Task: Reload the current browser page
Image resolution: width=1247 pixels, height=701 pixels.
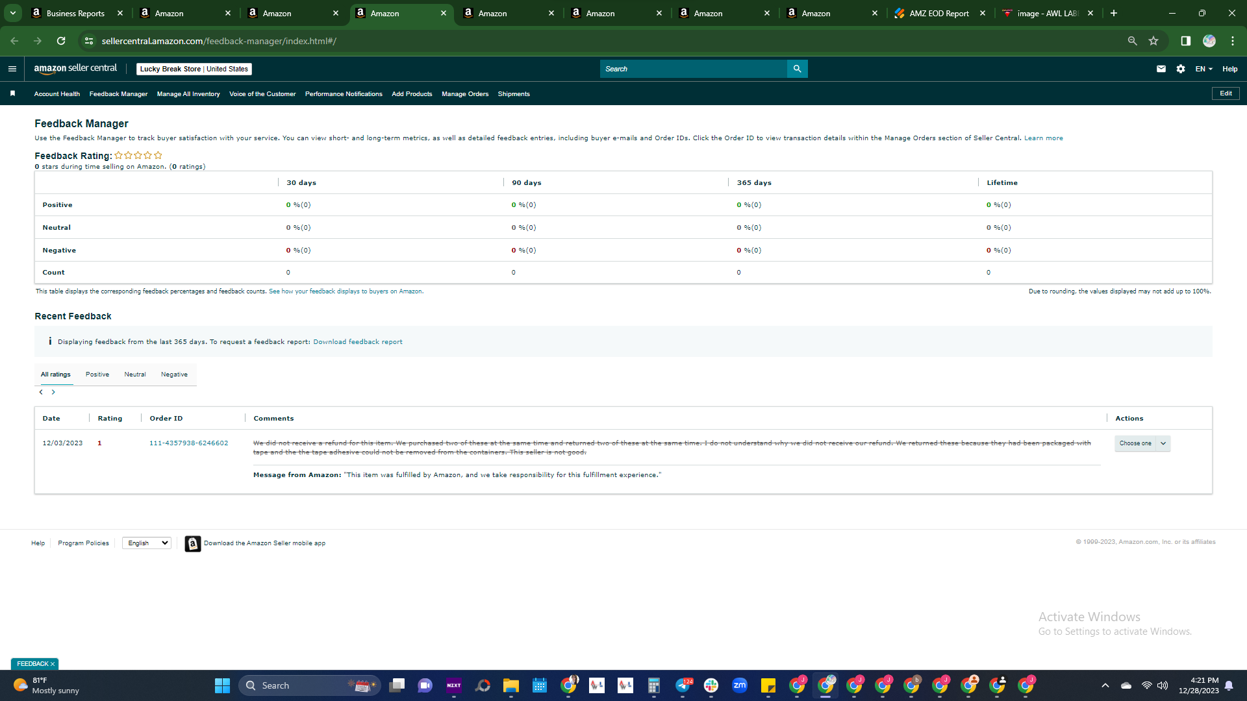Action: pos(61,41)
